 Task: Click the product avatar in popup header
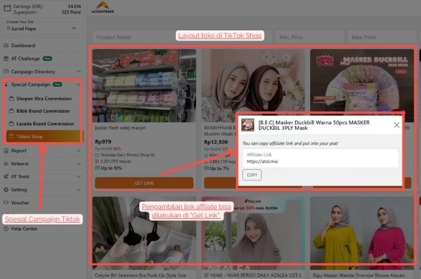click(248, 125)
